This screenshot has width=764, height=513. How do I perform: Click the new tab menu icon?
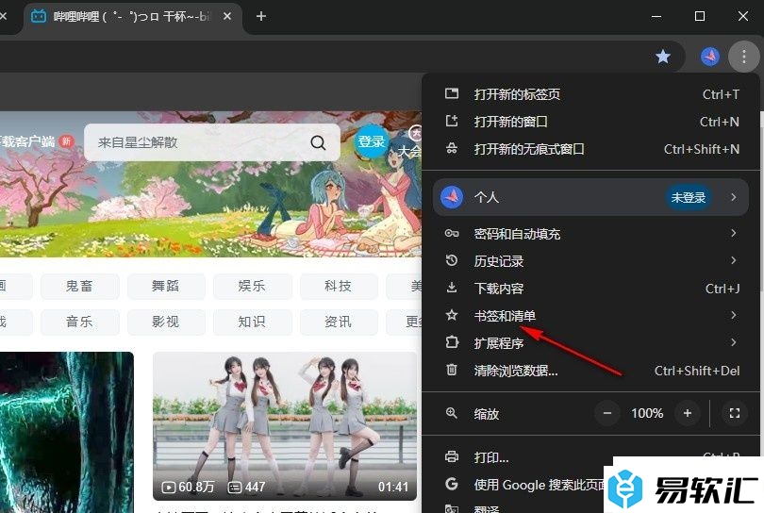click(x=452, y=93)
